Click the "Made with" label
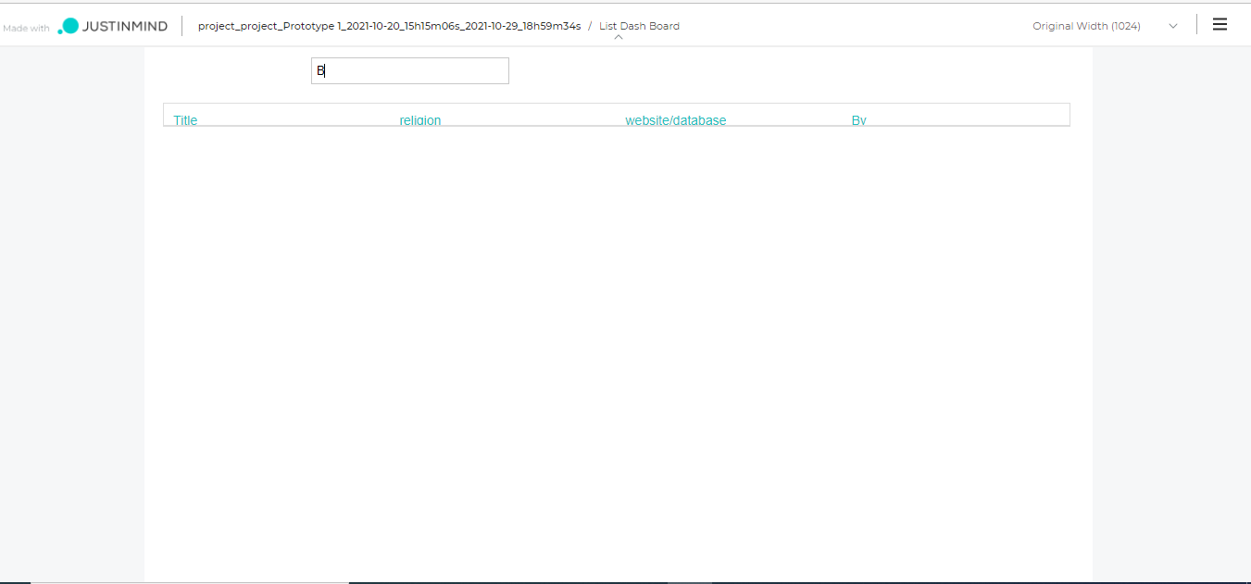This screenshot has width=1251, height=584. pos(26,28)
